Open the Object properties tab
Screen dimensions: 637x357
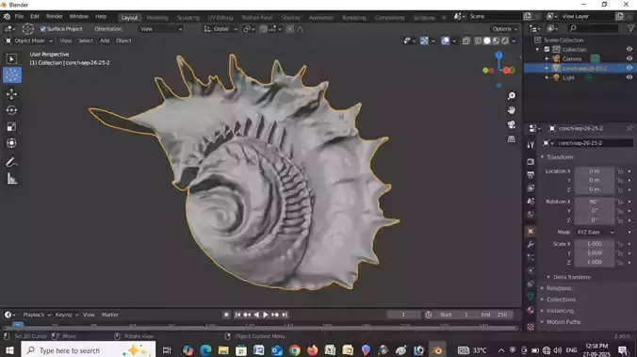pos(531,232)
